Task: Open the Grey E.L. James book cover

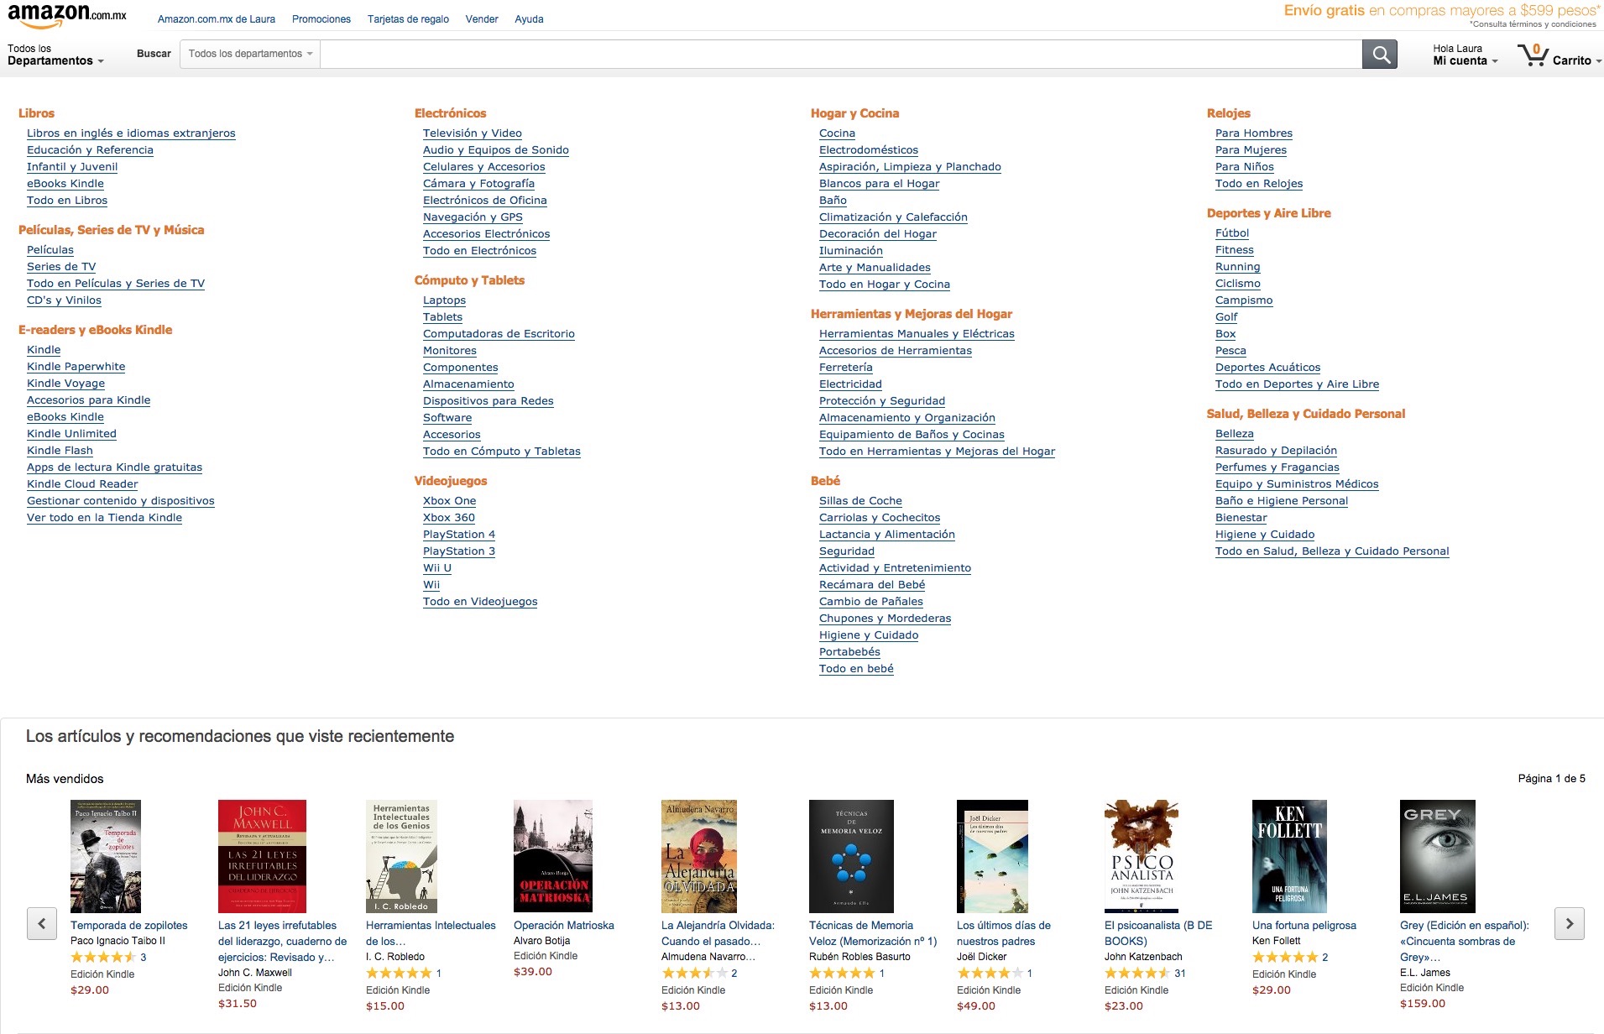Action: tap(1437, 856)
